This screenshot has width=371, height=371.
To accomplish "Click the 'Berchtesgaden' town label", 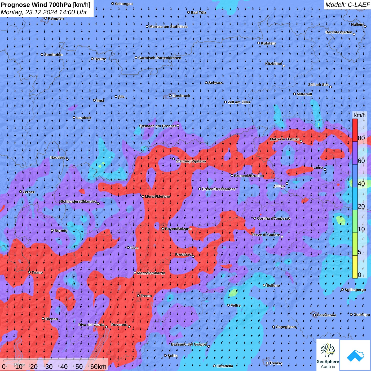I will coord(339,32).
